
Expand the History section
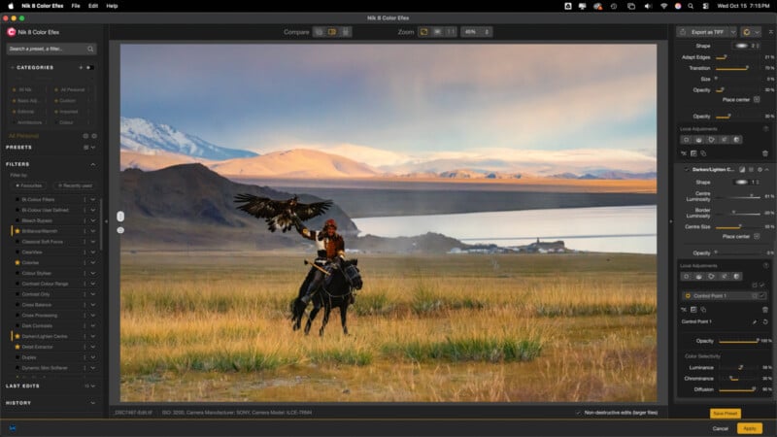[91, 402]
